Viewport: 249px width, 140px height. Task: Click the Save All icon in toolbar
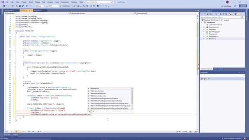pyautogui.click(x=23, y=6)
